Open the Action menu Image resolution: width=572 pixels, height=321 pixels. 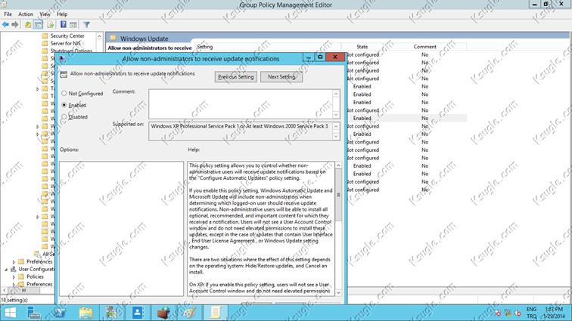point(26,14)
